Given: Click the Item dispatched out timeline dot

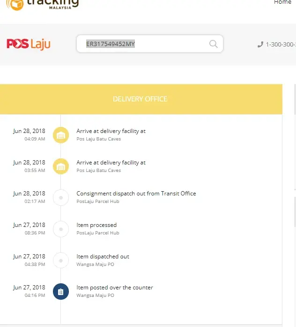Looking at the screenshot, I should [61, 260].
